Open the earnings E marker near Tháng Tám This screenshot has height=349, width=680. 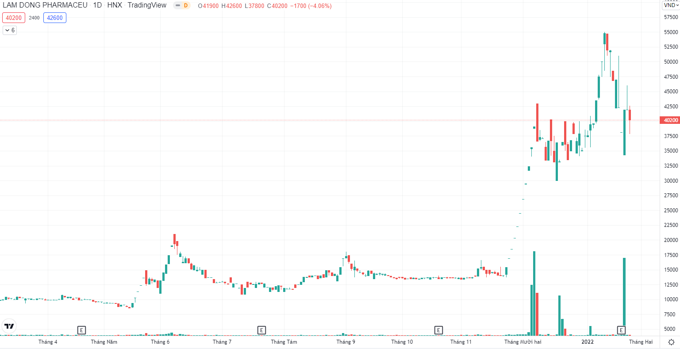tap(261, 330)
